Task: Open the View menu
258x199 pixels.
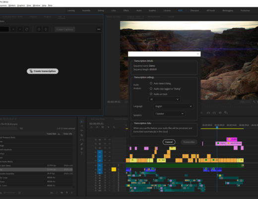Action: pos(29,5)
